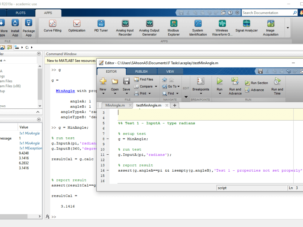The width and height of the screenshot is (303, 227).
Task: Expand the APPS gallery dropdown
Action: (x=287, y=28)
